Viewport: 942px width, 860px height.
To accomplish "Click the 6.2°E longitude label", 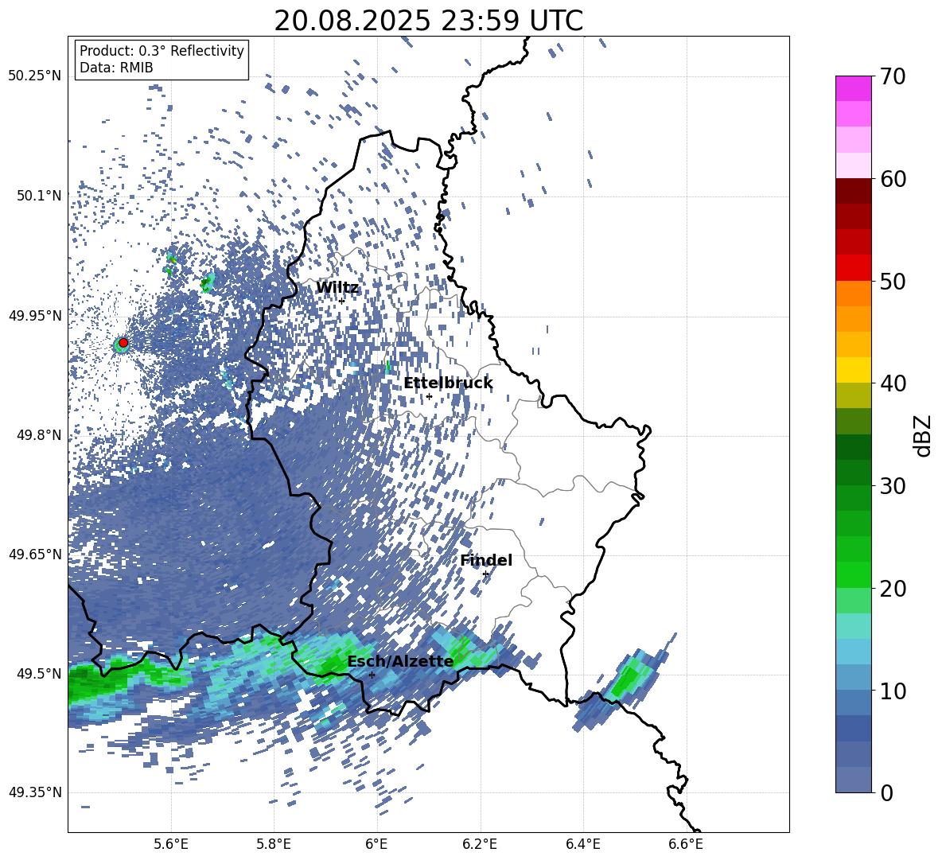I will (x=480, y=844).
